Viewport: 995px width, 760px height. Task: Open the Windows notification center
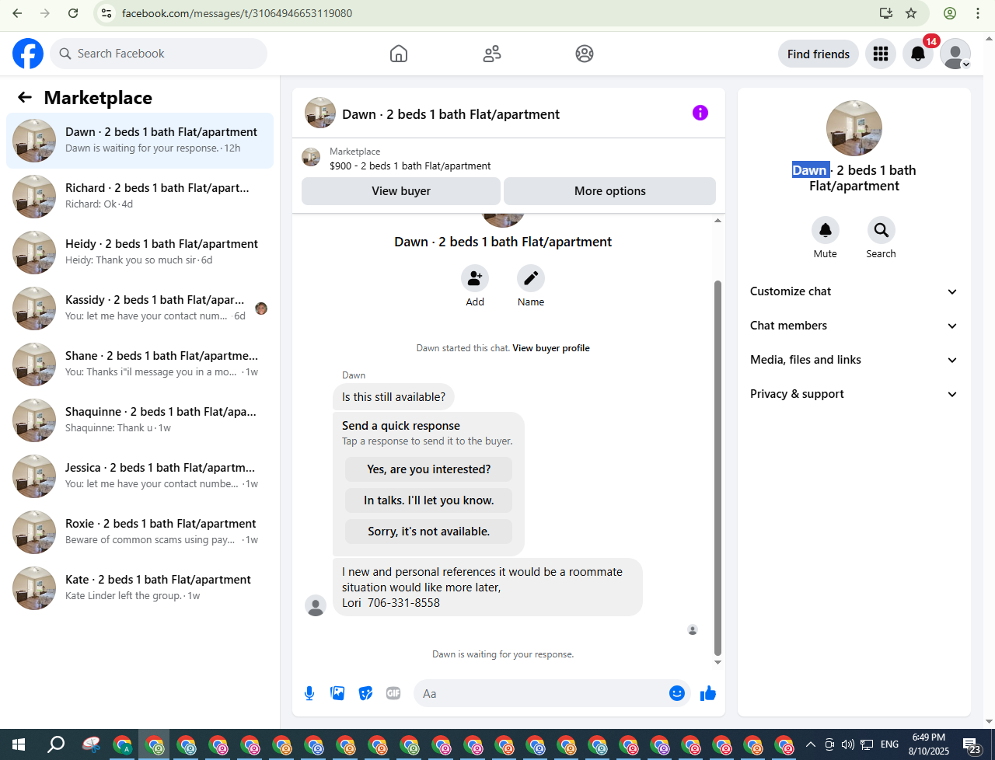[x=971, y=745]
